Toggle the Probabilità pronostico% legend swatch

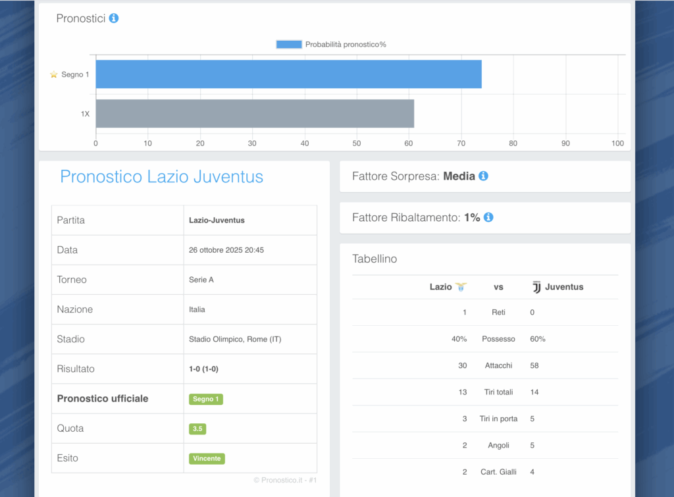(x=289, y=44)
